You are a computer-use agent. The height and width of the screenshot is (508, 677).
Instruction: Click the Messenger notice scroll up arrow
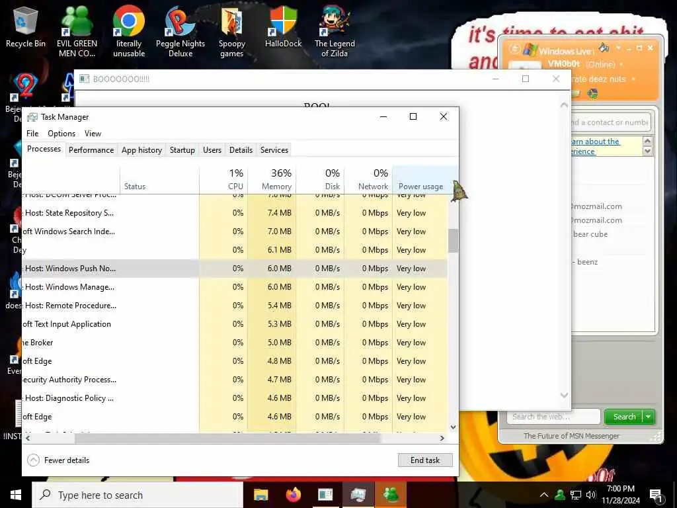647,141
